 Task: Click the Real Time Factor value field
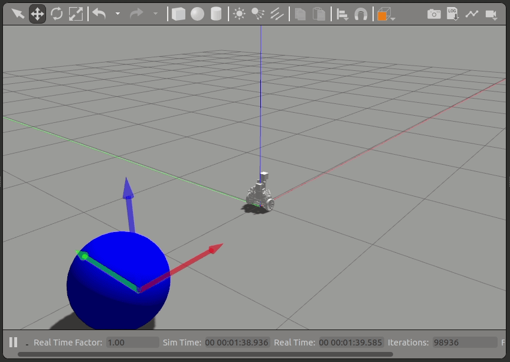pyautogui.click(x=133, y=343)
